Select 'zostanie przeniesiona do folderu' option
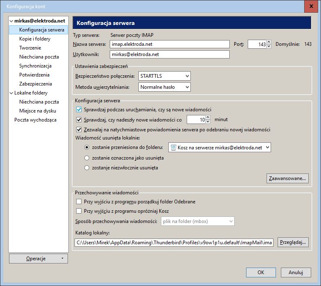Viewport: 321px width, 286px height. [87, 147]
